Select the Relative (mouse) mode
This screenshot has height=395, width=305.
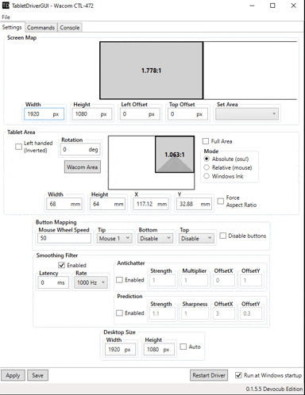point(207,167)
